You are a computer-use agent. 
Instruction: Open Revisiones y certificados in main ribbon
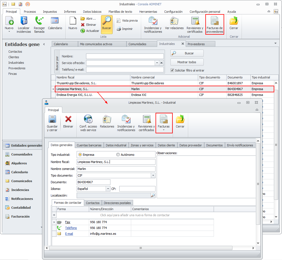pyautogui.click(x=195, y=25)
